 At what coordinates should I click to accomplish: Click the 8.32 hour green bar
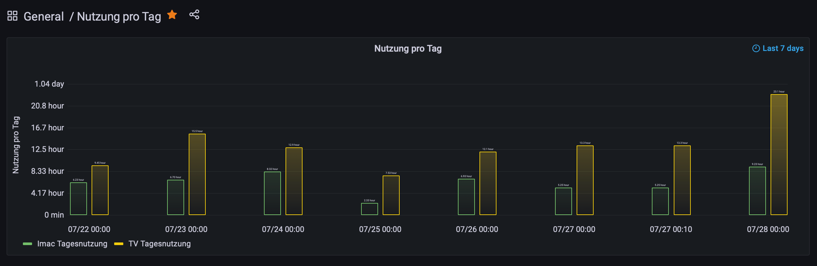click(272, 193)
